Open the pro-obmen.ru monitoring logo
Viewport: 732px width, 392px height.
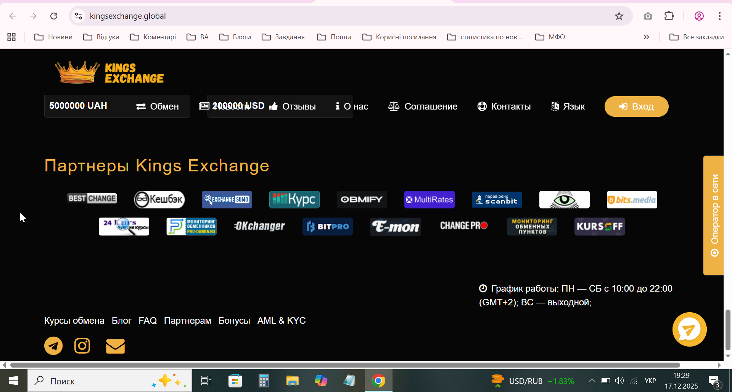(x=191, y=226)
